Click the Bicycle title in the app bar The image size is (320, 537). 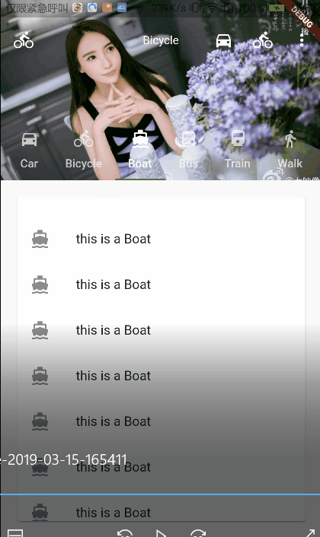[161, 40]
